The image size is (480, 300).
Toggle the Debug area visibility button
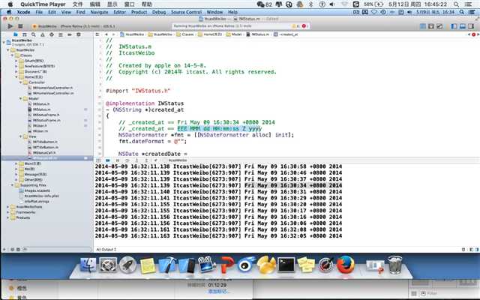tap(463, 26)
